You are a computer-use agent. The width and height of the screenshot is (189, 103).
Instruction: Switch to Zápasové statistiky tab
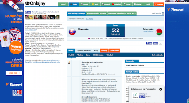pos(84,51)
